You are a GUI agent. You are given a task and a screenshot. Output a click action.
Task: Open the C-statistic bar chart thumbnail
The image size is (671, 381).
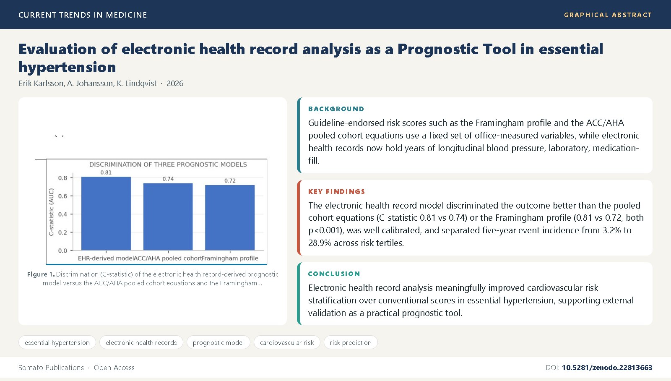[156, 211]
